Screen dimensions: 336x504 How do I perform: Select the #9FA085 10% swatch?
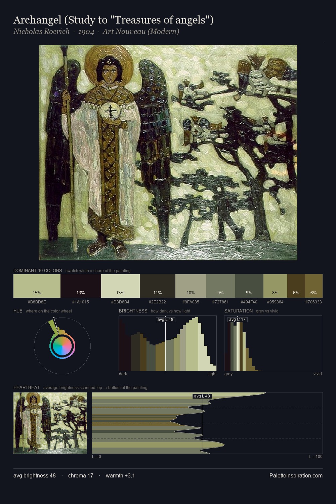[191, 286]
